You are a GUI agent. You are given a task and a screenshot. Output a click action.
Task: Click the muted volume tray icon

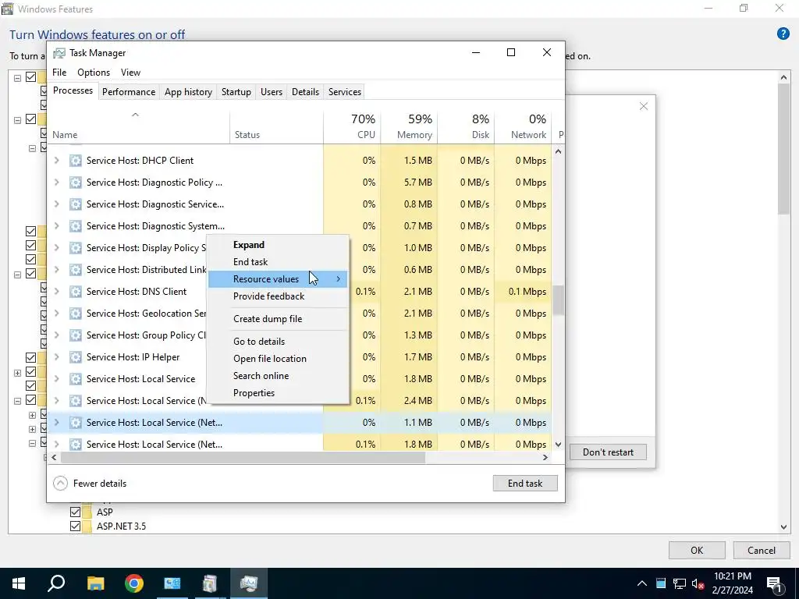pyautogui.click(x=698, y=583)
